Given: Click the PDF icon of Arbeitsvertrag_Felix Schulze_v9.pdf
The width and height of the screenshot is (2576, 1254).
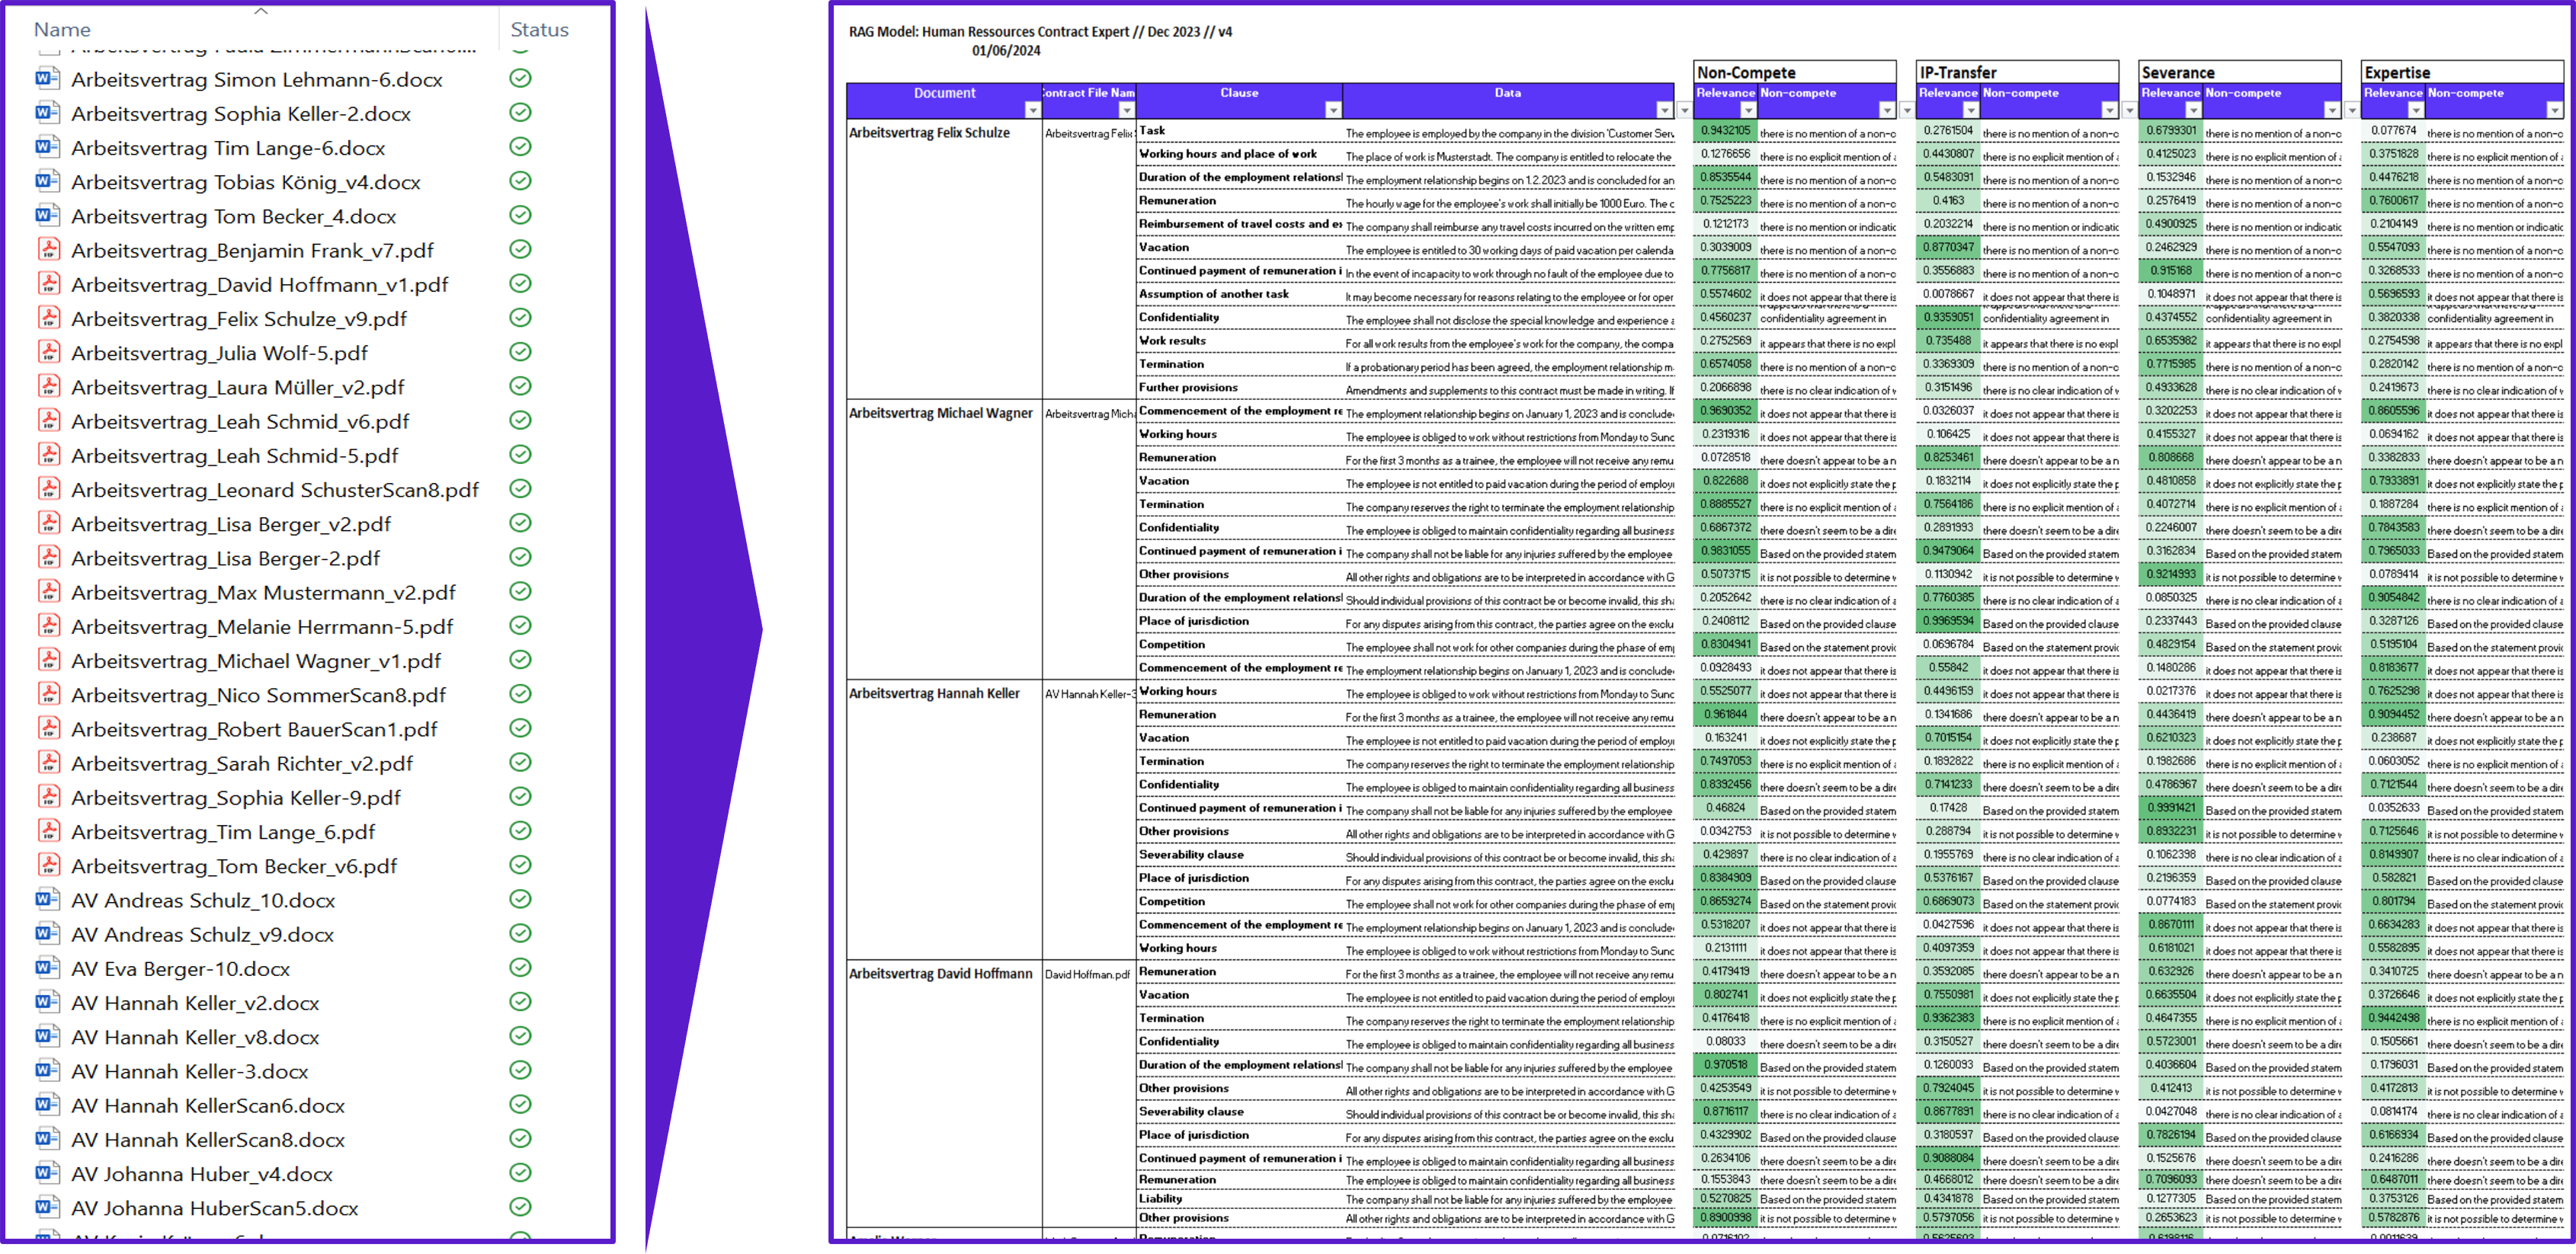Looking at the screenshot, I should point(47,318).
